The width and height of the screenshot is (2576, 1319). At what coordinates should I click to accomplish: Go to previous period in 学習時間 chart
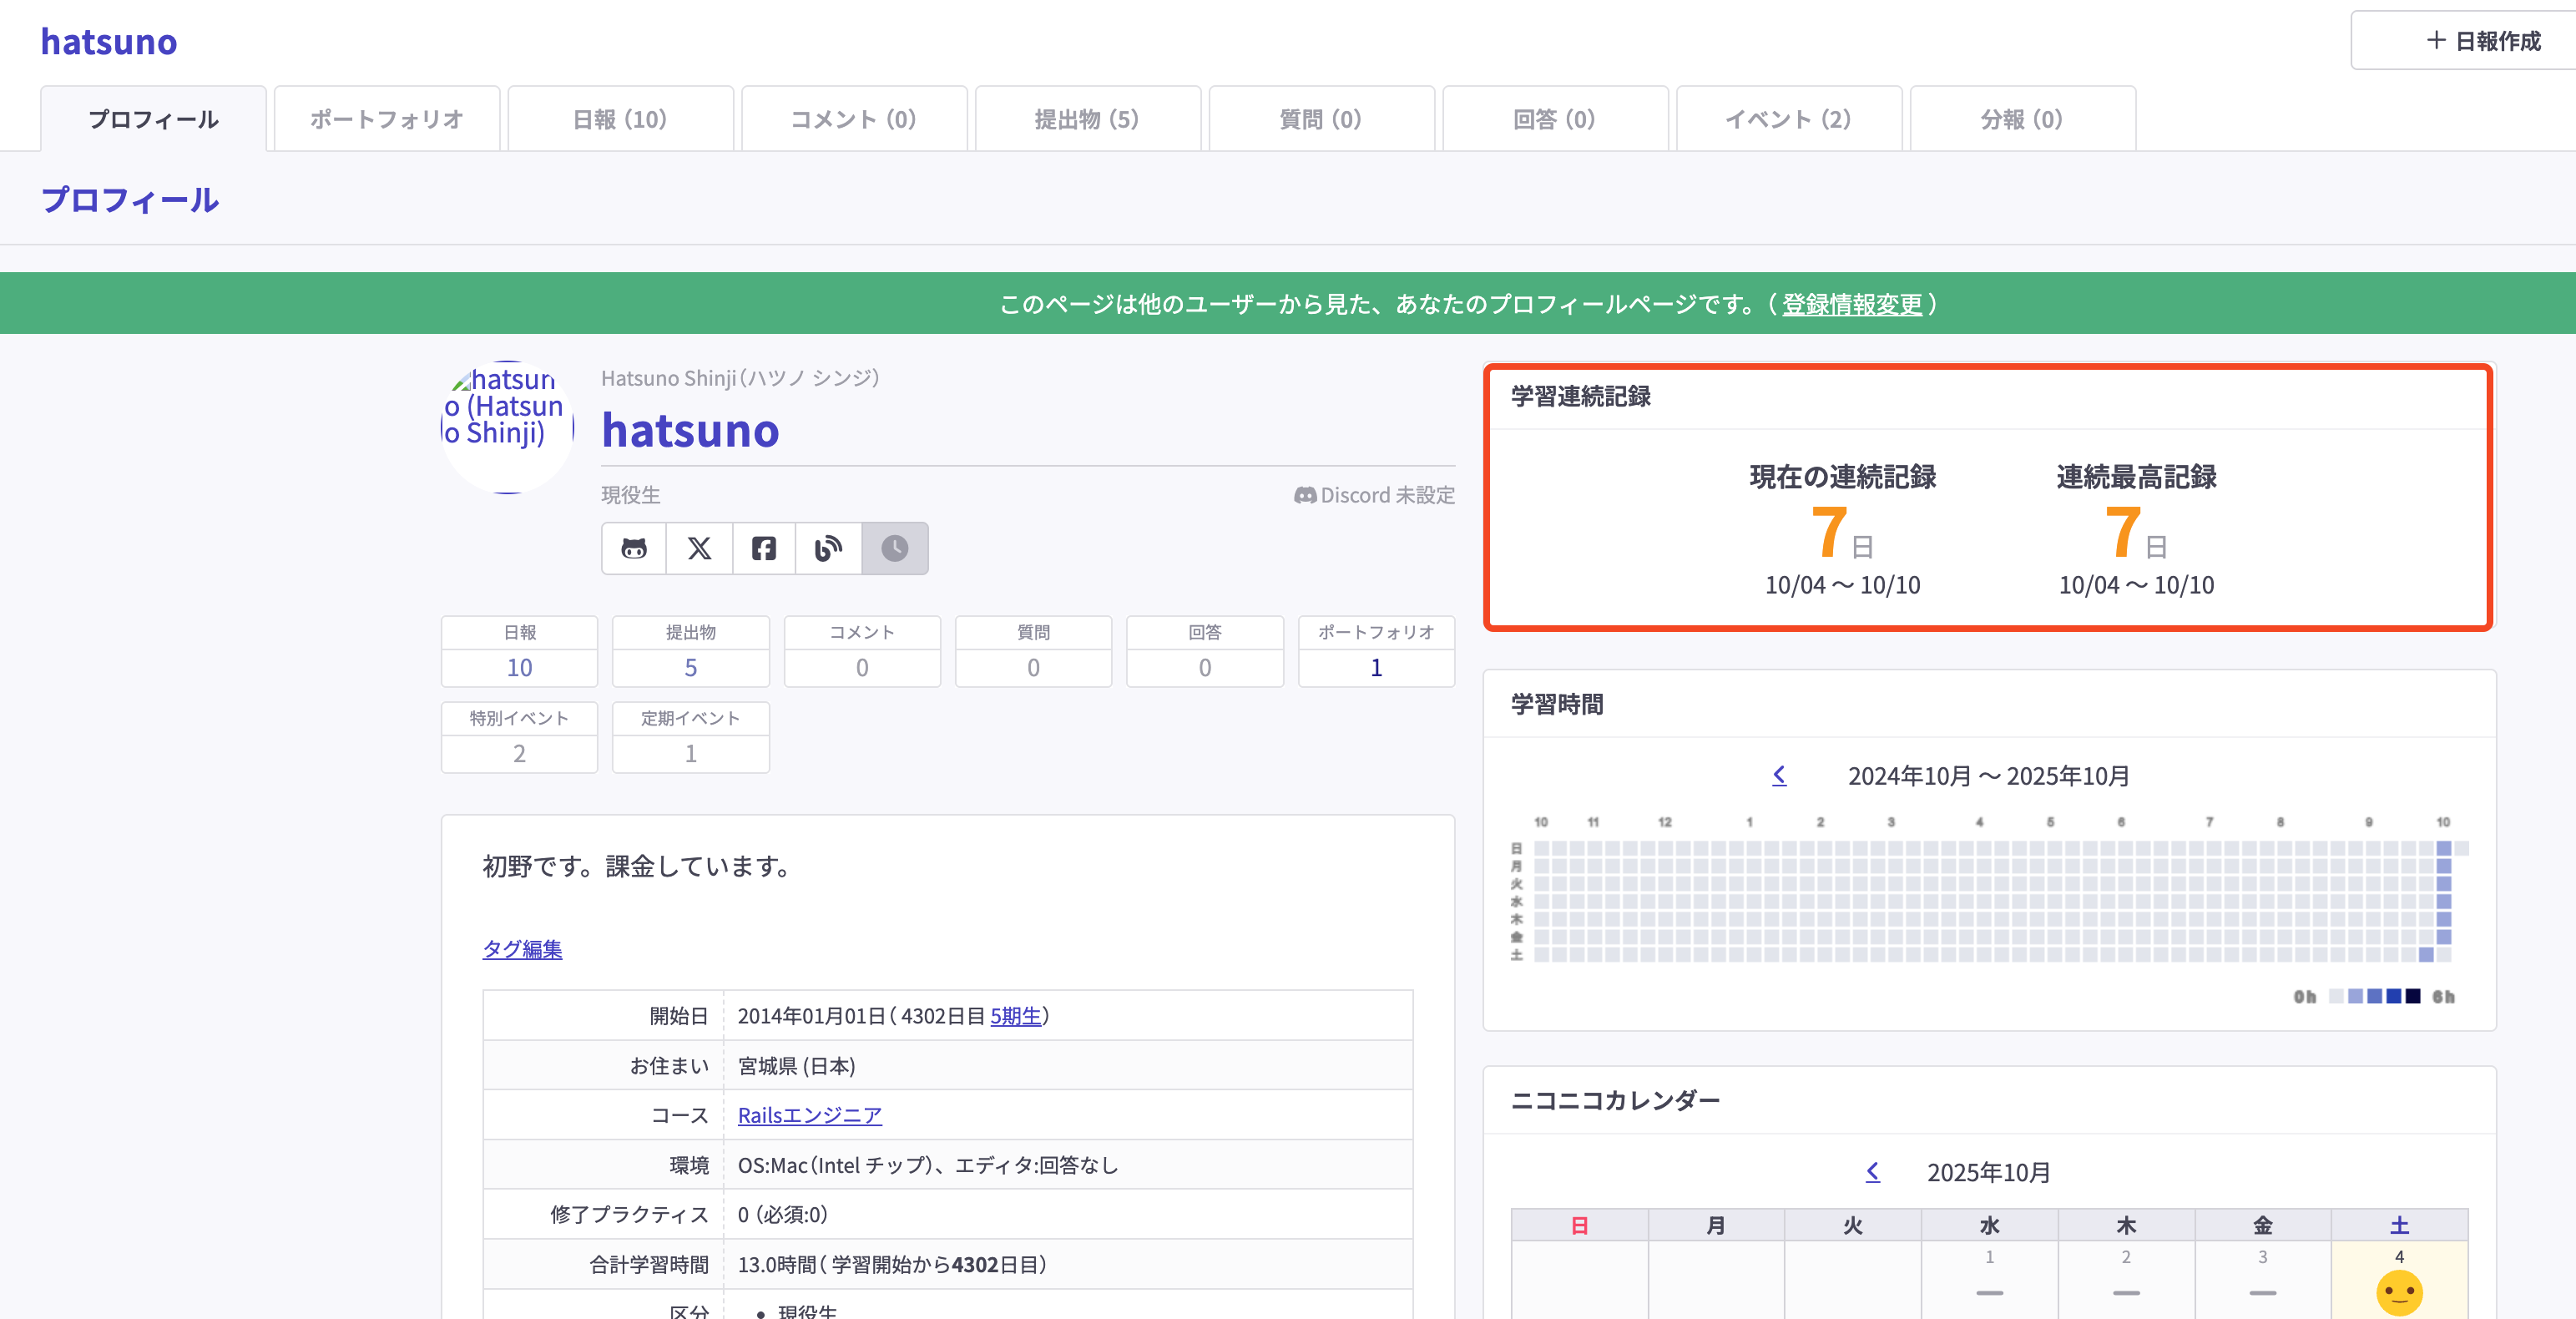coord(1779,775)
